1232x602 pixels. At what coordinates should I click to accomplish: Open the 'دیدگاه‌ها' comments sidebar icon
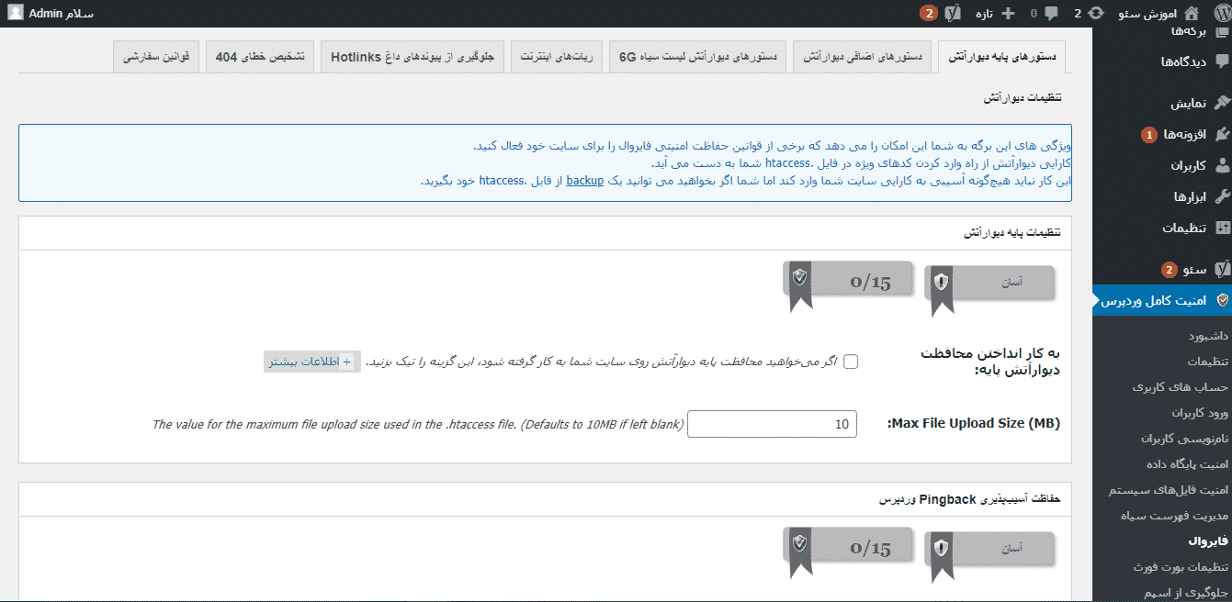point(1222,61)
